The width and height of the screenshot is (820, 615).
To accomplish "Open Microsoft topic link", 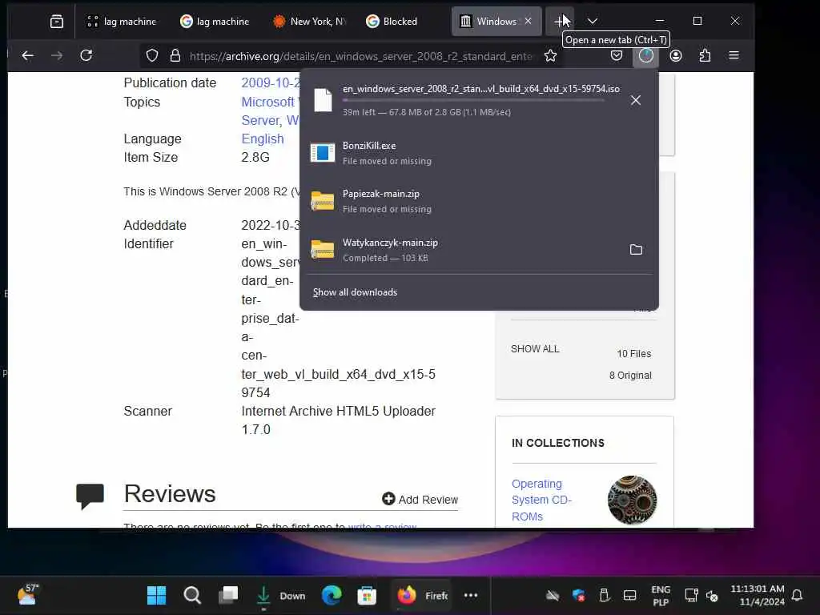I will [x=269, y=102].
